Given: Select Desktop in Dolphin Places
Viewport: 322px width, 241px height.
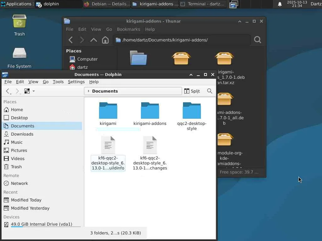Looking at the screenshot, I should tap(42, 118).
